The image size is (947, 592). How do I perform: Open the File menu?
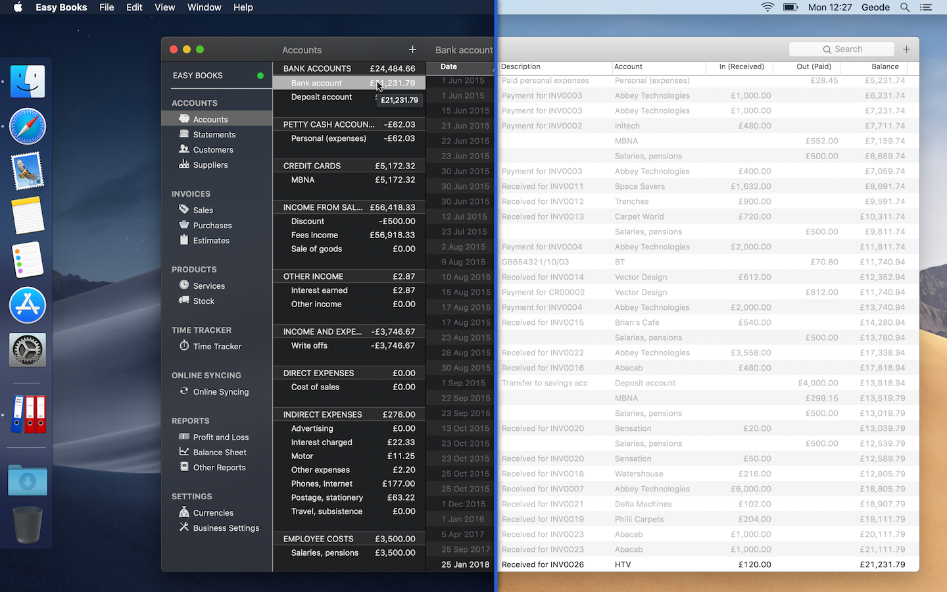coord(107,7)
